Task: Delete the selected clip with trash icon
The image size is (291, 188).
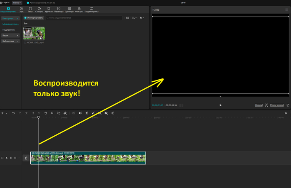Action: pyautogui.click(x=45, y=113)
